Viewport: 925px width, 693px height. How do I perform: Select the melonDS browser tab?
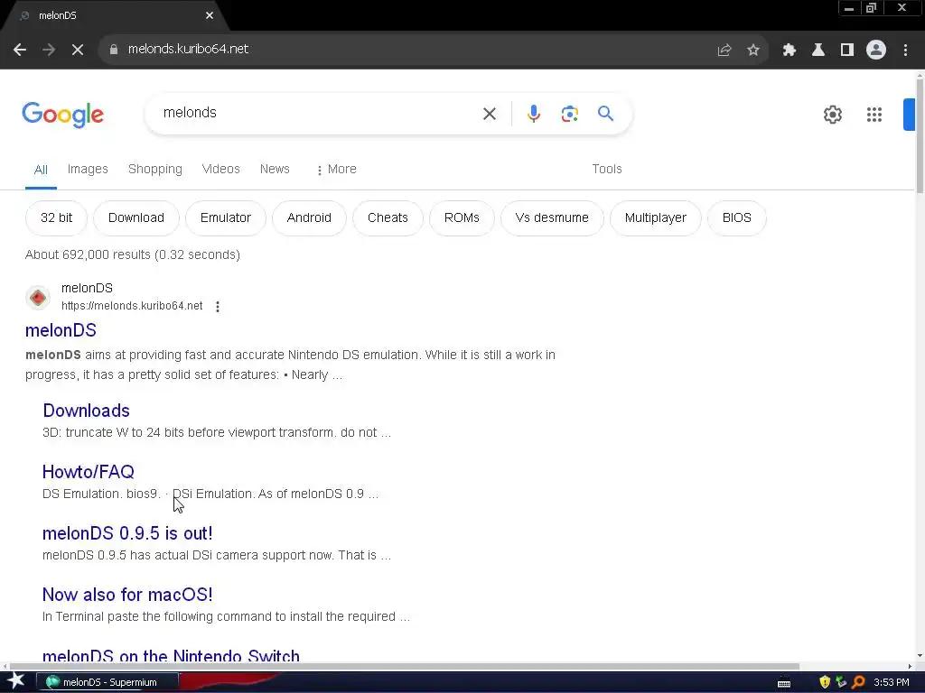[x=115, y=15]
